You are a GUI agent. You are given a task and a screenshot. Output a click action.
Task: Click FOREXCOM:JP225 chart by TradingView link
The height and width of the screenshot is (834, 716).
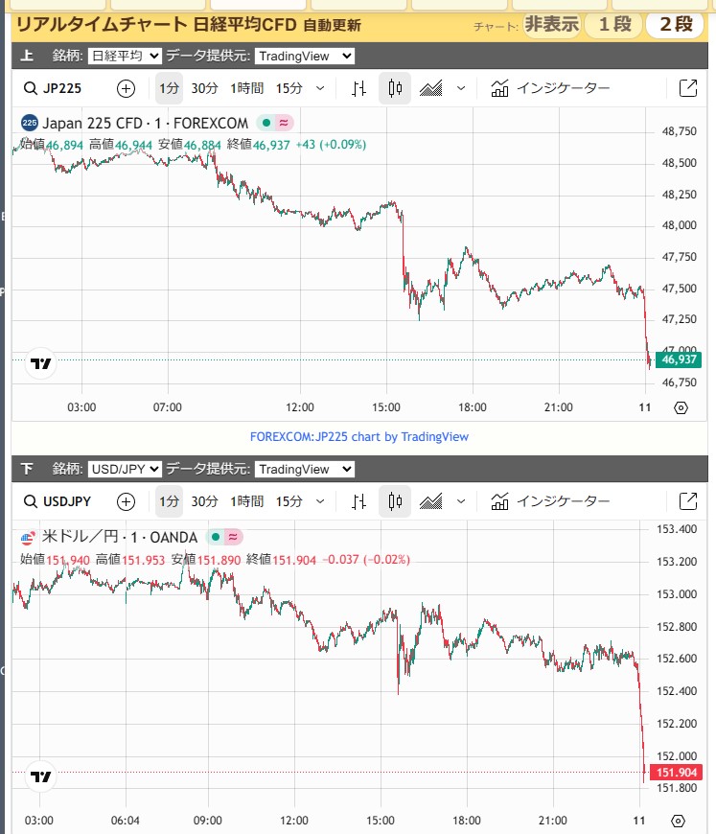pos(358,436)
